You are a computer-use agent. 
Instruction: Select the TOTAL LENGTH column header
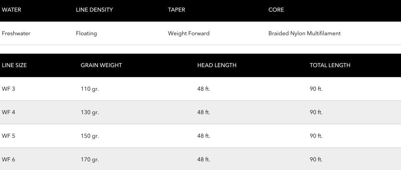point(330,65)
